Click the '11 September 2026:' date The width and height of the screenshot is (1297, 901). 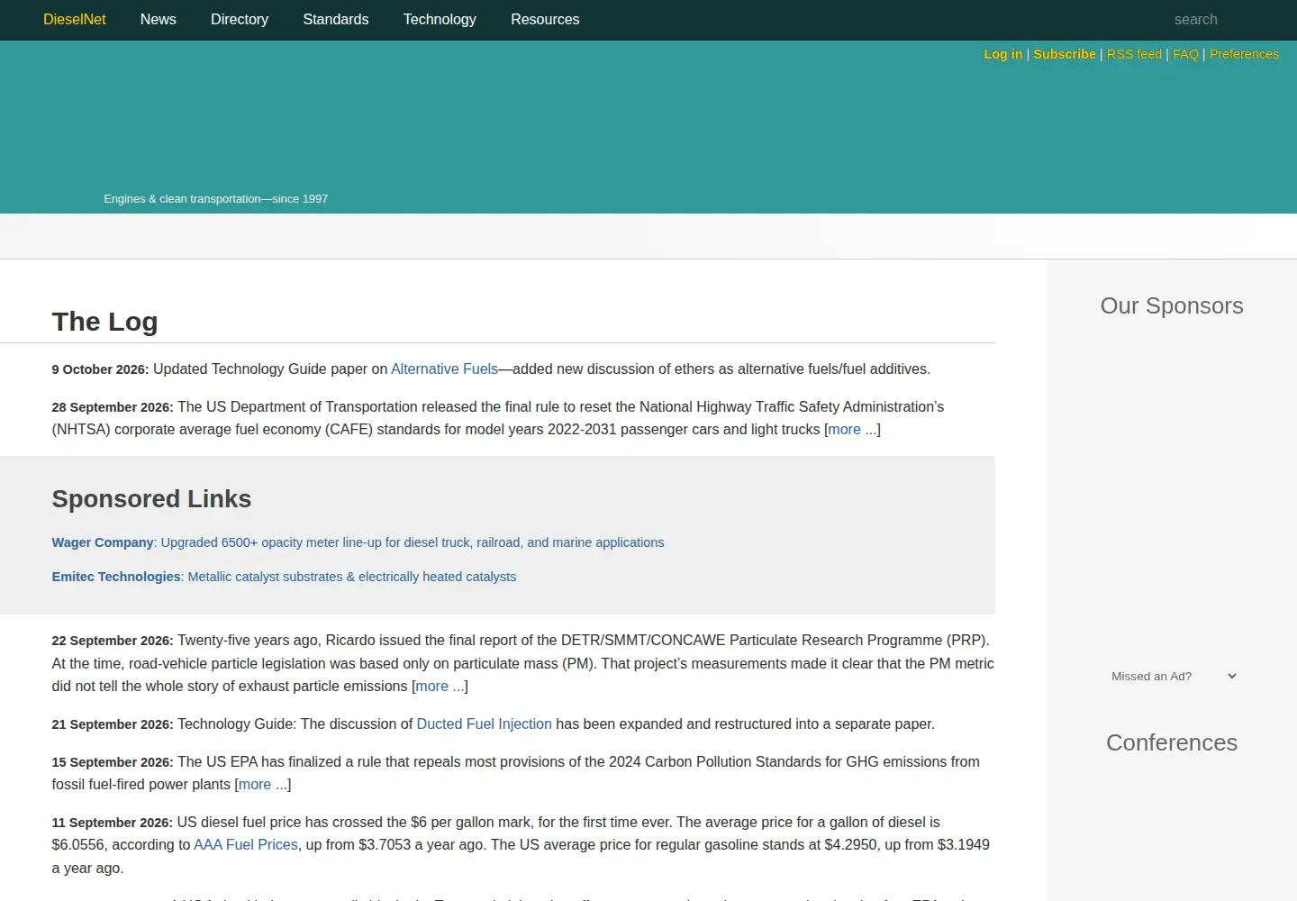coord(113,823)
